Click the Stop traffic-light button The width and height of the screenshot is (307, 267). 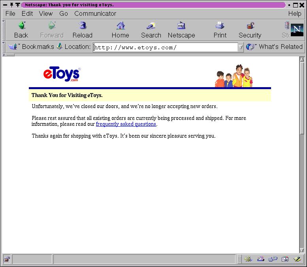[286, 30]
